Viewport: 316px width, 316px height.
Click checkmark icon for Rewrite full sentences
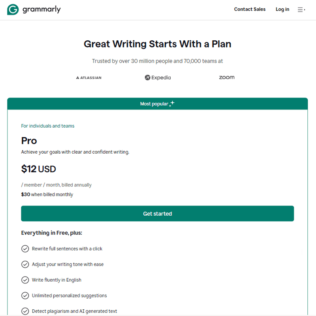(25, 248)
